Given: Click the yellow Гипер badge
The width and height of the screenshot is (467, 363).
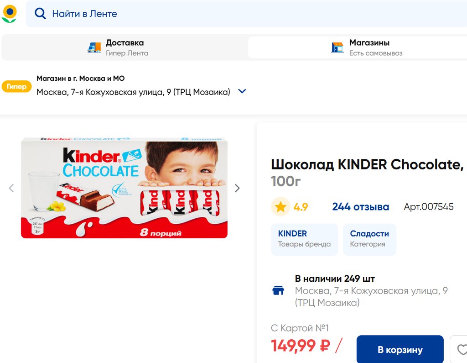Looking at the screenshot, I should (x=16, y=86).
